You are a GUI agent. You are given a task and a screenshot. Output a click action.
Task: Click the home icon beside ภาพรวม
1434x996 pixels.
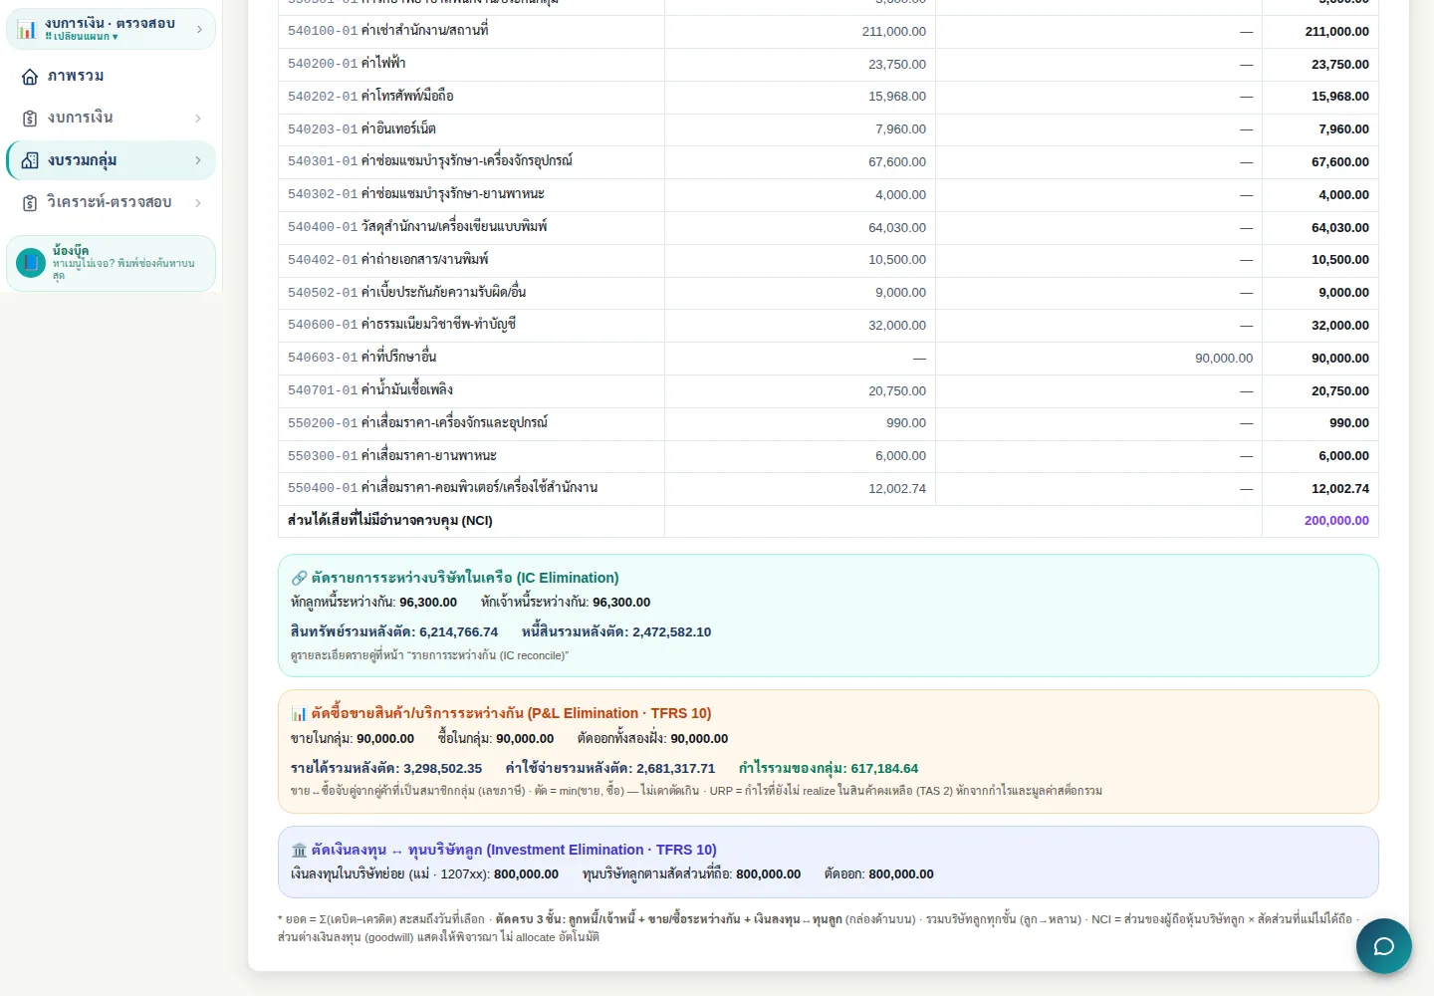[30, 77]
